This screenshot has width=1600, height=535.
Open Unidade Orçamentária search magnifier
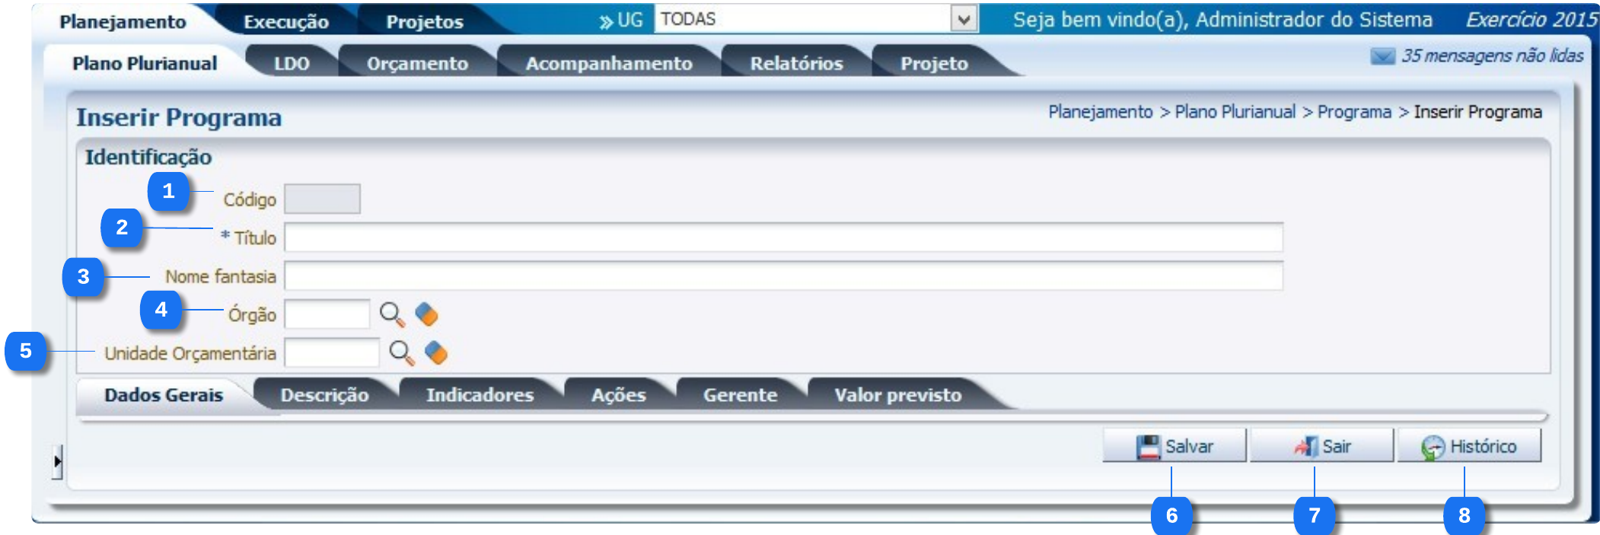[x=401, y=353]
